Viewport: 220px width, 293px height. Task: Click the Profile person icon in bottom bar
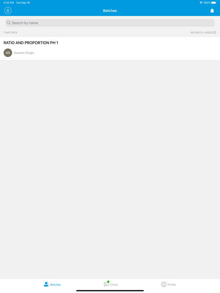[x=164, y=284]
